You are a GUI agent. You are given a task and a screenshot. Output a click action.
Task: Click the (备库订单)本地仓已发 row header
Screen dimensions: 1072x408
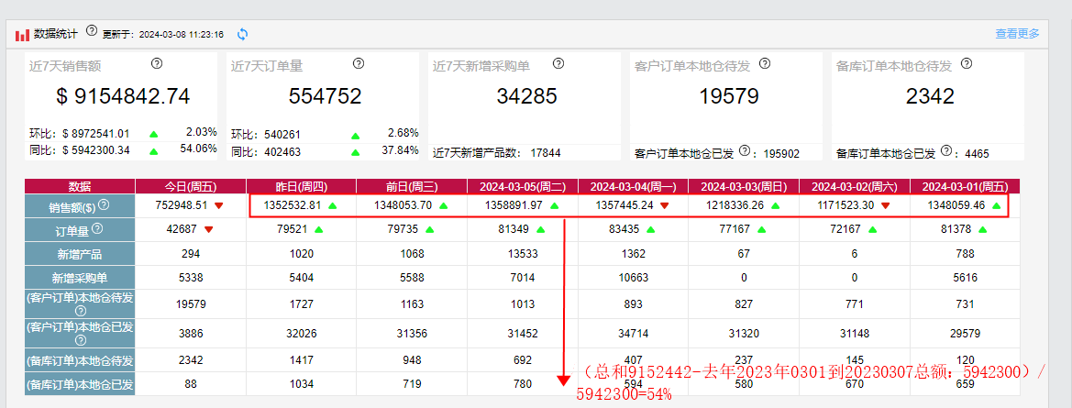[x=79, y=384]
